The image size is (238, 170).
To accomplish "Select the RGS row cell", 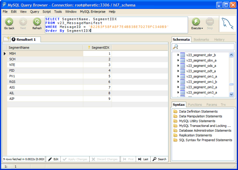I will coord(45,82).
